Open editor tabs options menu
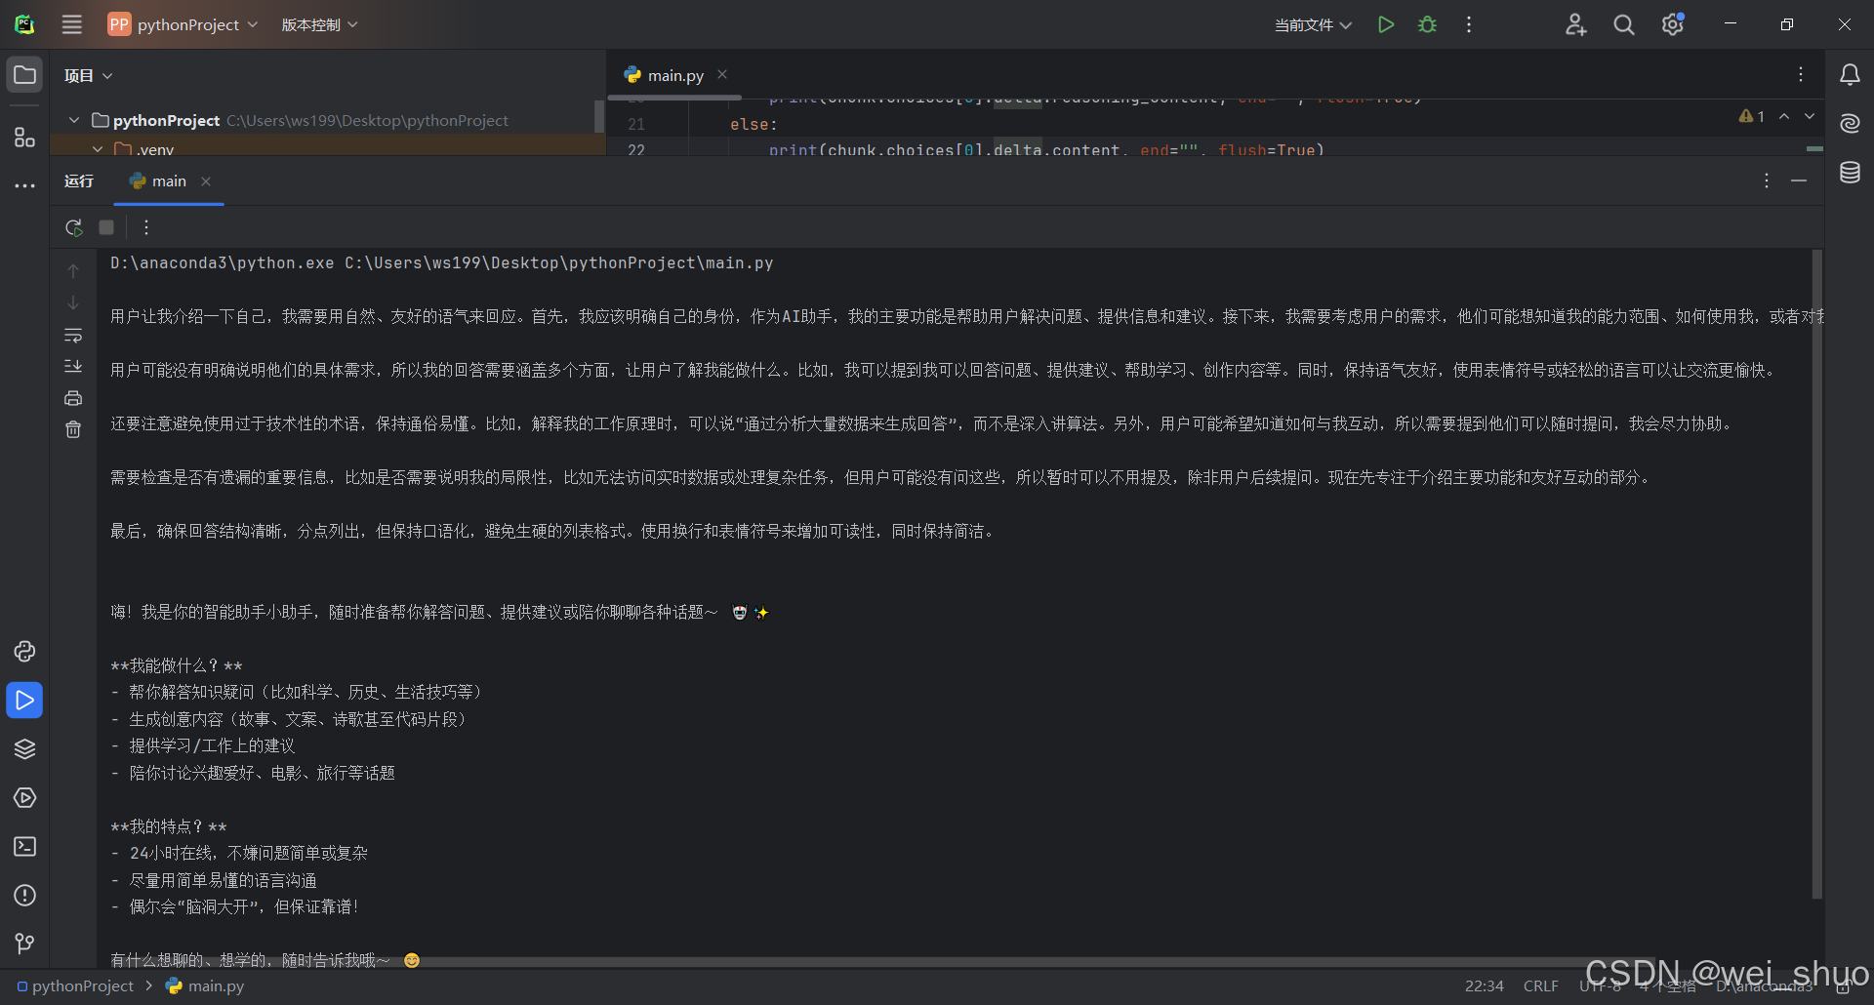1874x1005 pixels. [1801, 74]
